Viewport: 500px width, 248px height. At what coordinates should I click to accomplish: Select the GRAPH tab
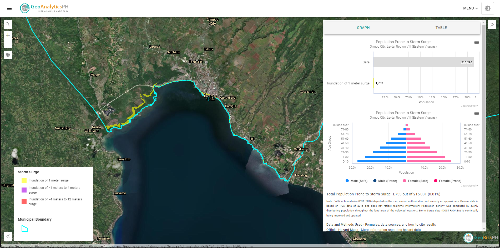363,28
